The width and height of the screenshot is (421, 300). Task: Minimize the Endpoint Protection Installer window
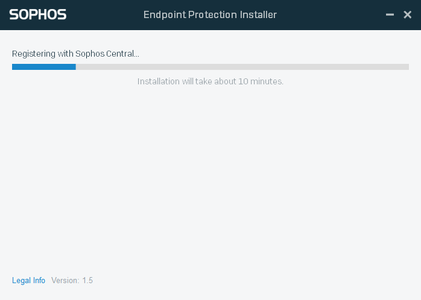point(390,14)
